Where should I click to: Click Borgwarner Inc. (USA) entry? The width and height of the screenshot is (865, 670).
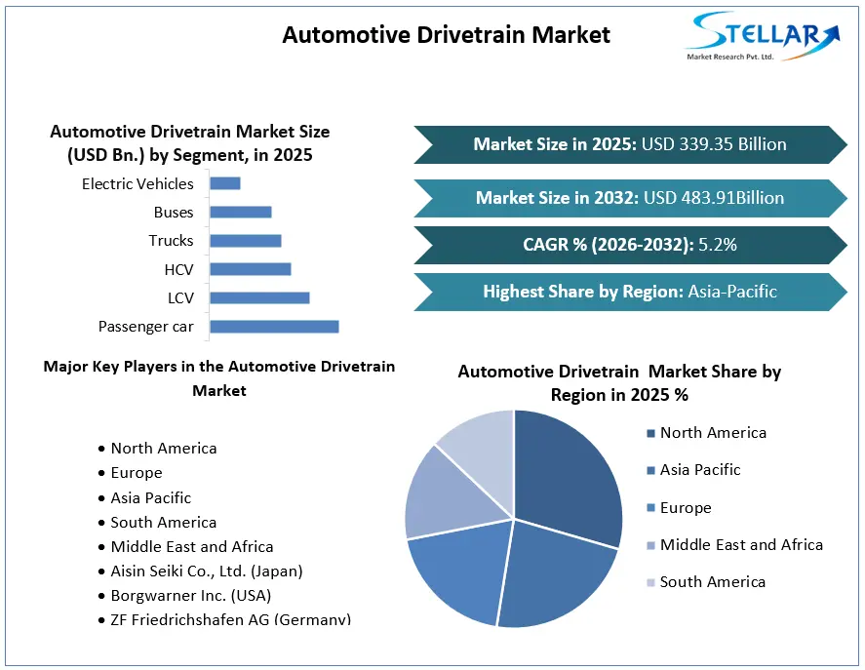coord(191,596)
